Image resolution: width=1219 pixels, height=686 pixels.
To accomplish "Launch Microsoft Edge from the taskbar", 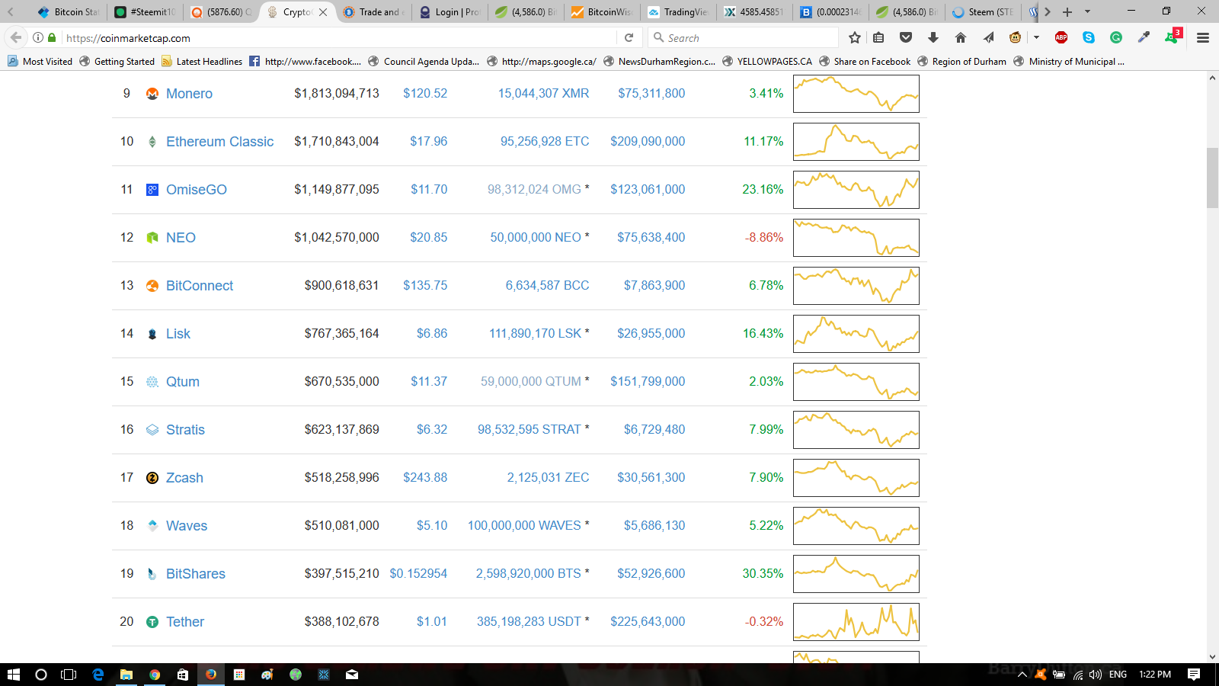I will tap(98, 675).
